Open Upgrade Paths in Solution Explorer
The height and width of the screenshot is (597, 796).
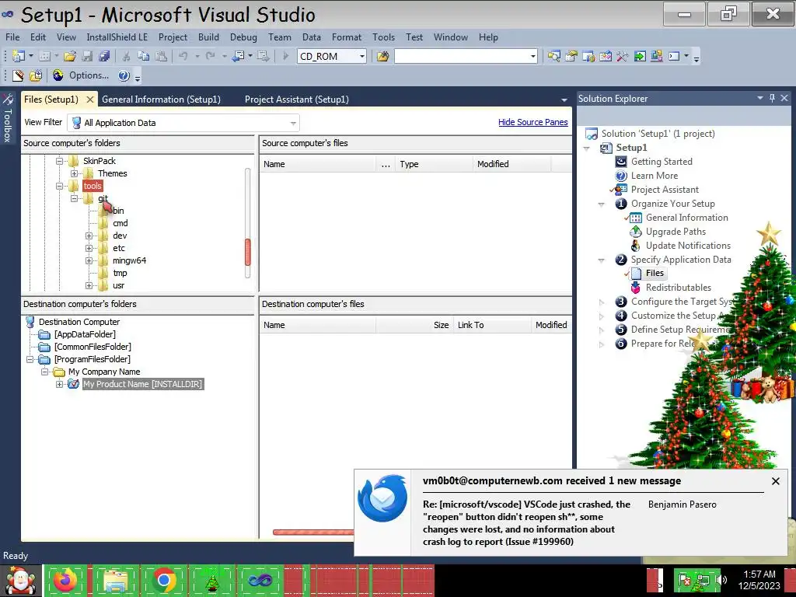[676, 232]
